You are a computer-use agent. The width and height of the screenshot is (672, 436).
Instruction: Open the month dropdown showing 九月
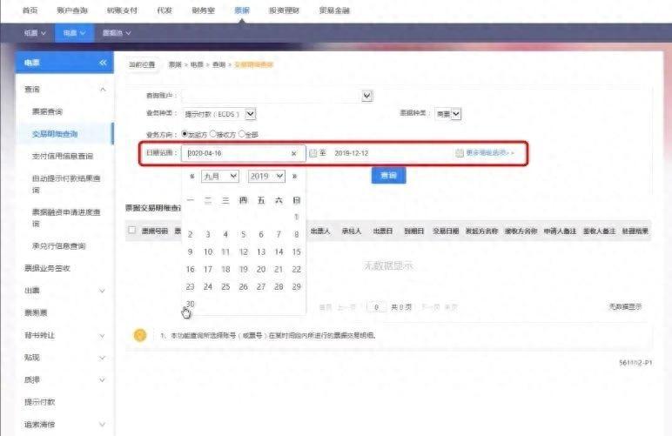tap(220, 177)
